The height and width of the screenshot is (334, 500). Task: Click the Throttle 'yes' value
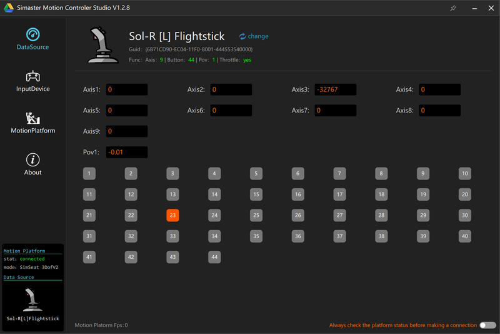pyautogui.click(x=247, y=60)
